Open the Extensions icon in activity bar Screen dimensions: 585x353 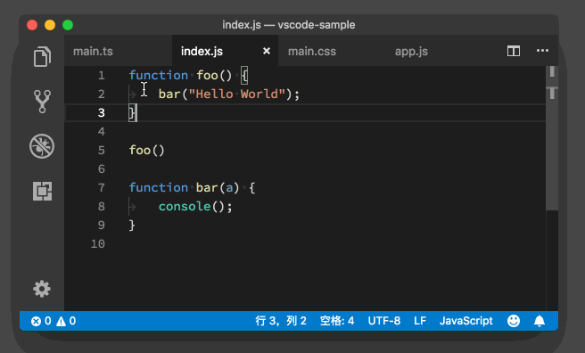coord(42,192)
